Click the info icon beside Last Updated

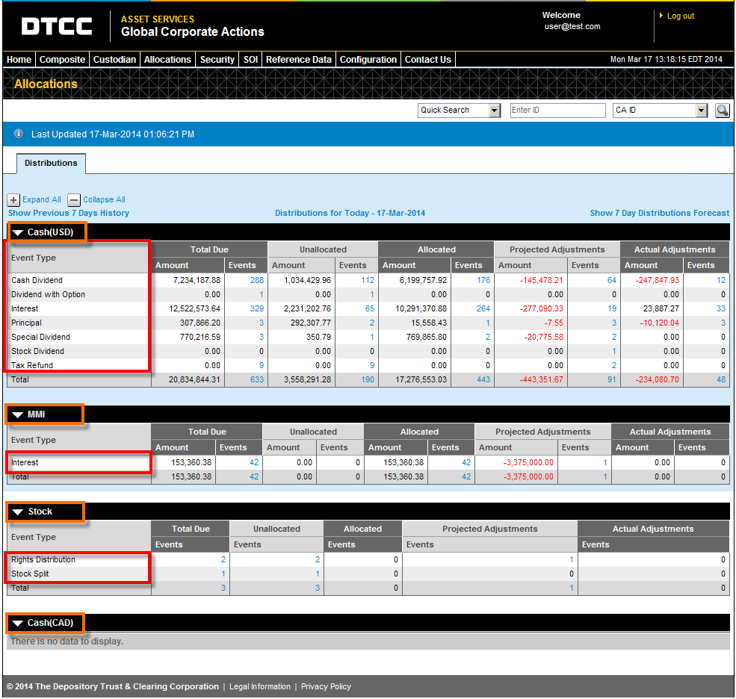[17, 134]
